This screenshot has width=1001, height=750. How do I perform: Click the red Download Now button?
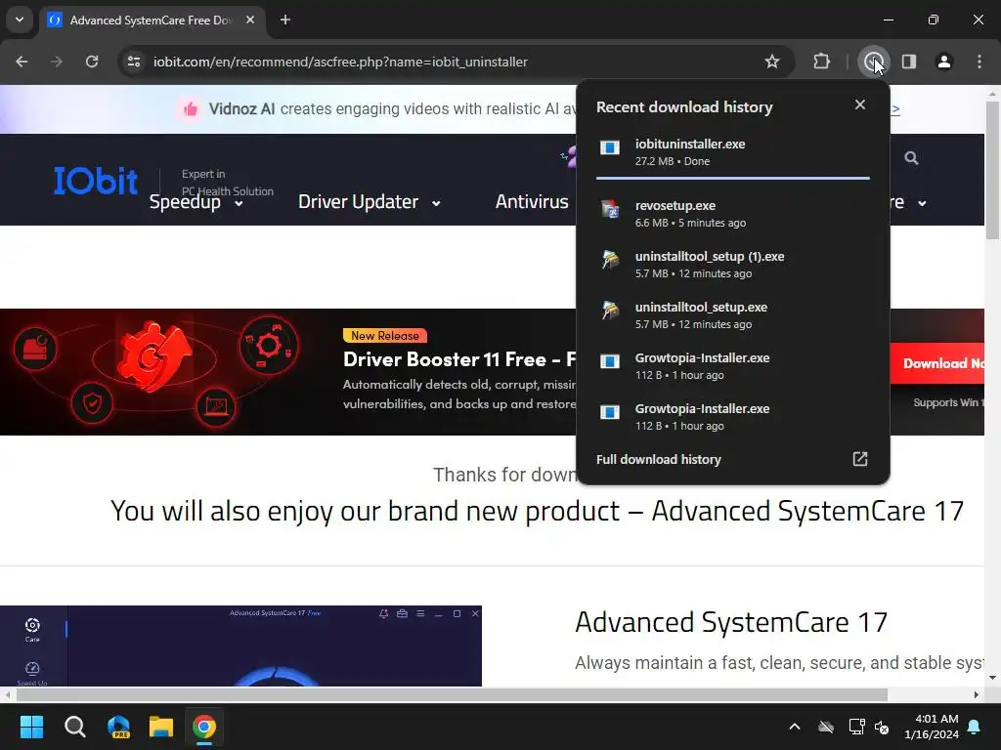point(937,363)
